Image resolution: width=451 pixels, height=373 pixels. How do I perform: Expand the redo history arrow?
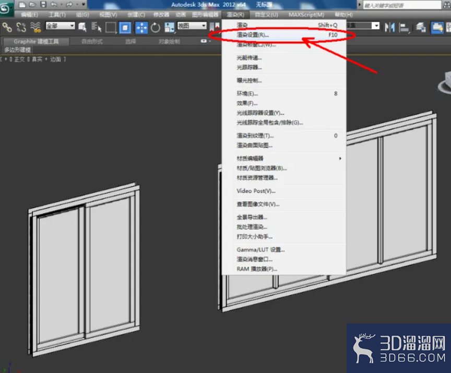(x=77, y=5)
